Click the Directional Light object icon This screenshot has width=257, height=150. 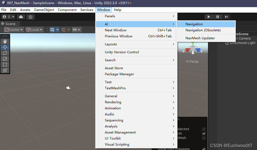click(x=227, y=43)
